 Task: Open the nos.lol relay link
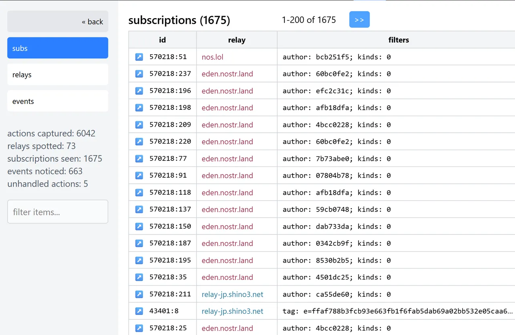pos(212,57)
